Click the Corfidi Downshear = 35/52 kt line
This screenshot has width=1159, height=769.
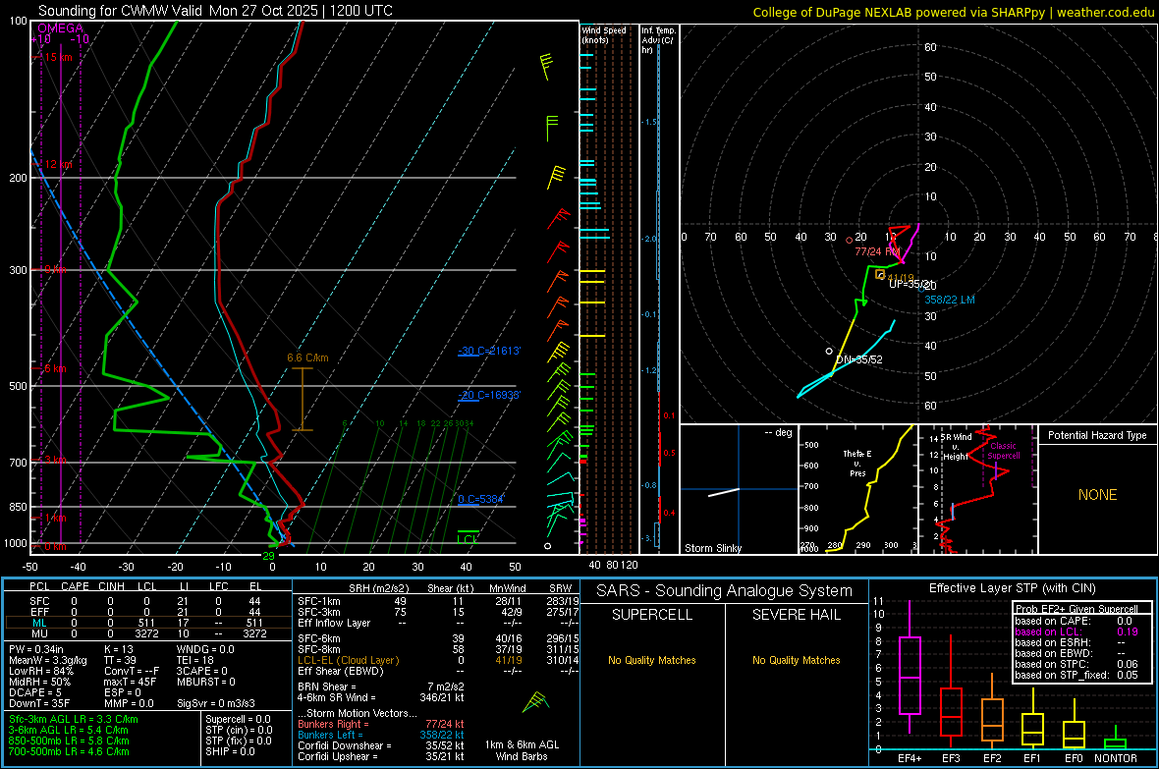(x=381, y=745)
